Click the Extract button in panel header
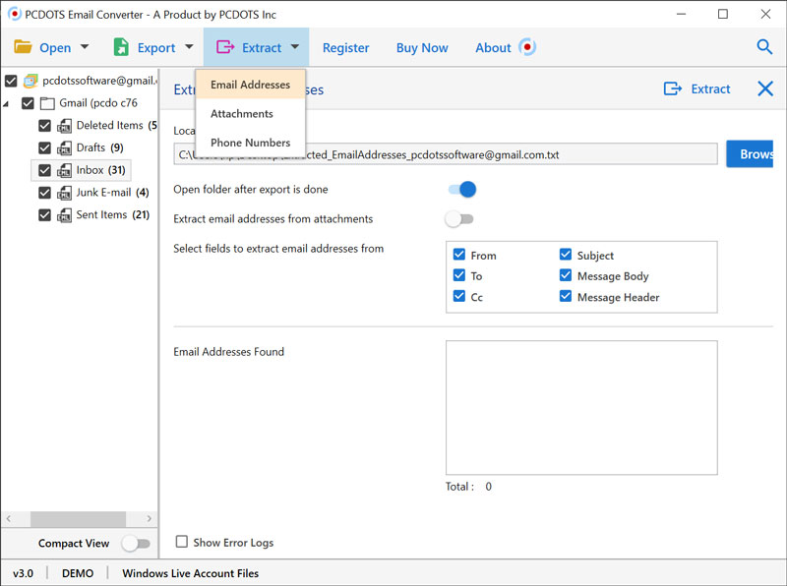 click(x=697, y=88)
